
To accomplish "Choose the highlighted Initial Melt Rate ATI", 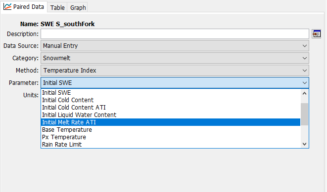I will (171, 122).
